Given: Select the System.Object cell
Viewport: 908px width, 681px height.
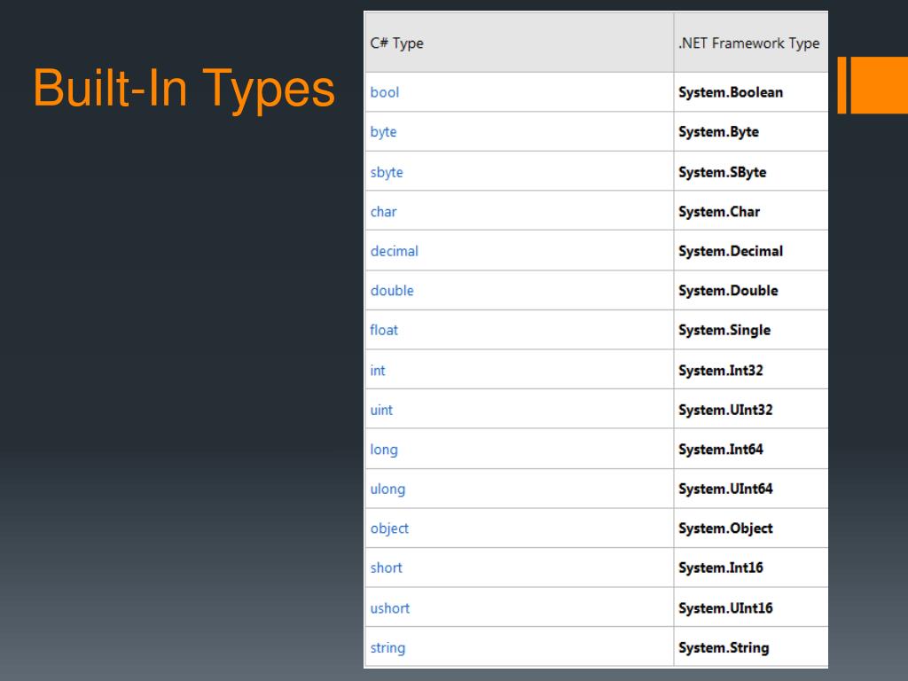Looking at the screenshot, I should (750, 528).
